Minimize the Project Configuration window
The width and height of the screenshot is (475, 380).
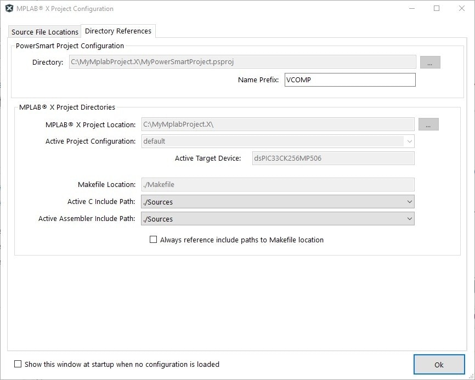click(x=411, y=9)
